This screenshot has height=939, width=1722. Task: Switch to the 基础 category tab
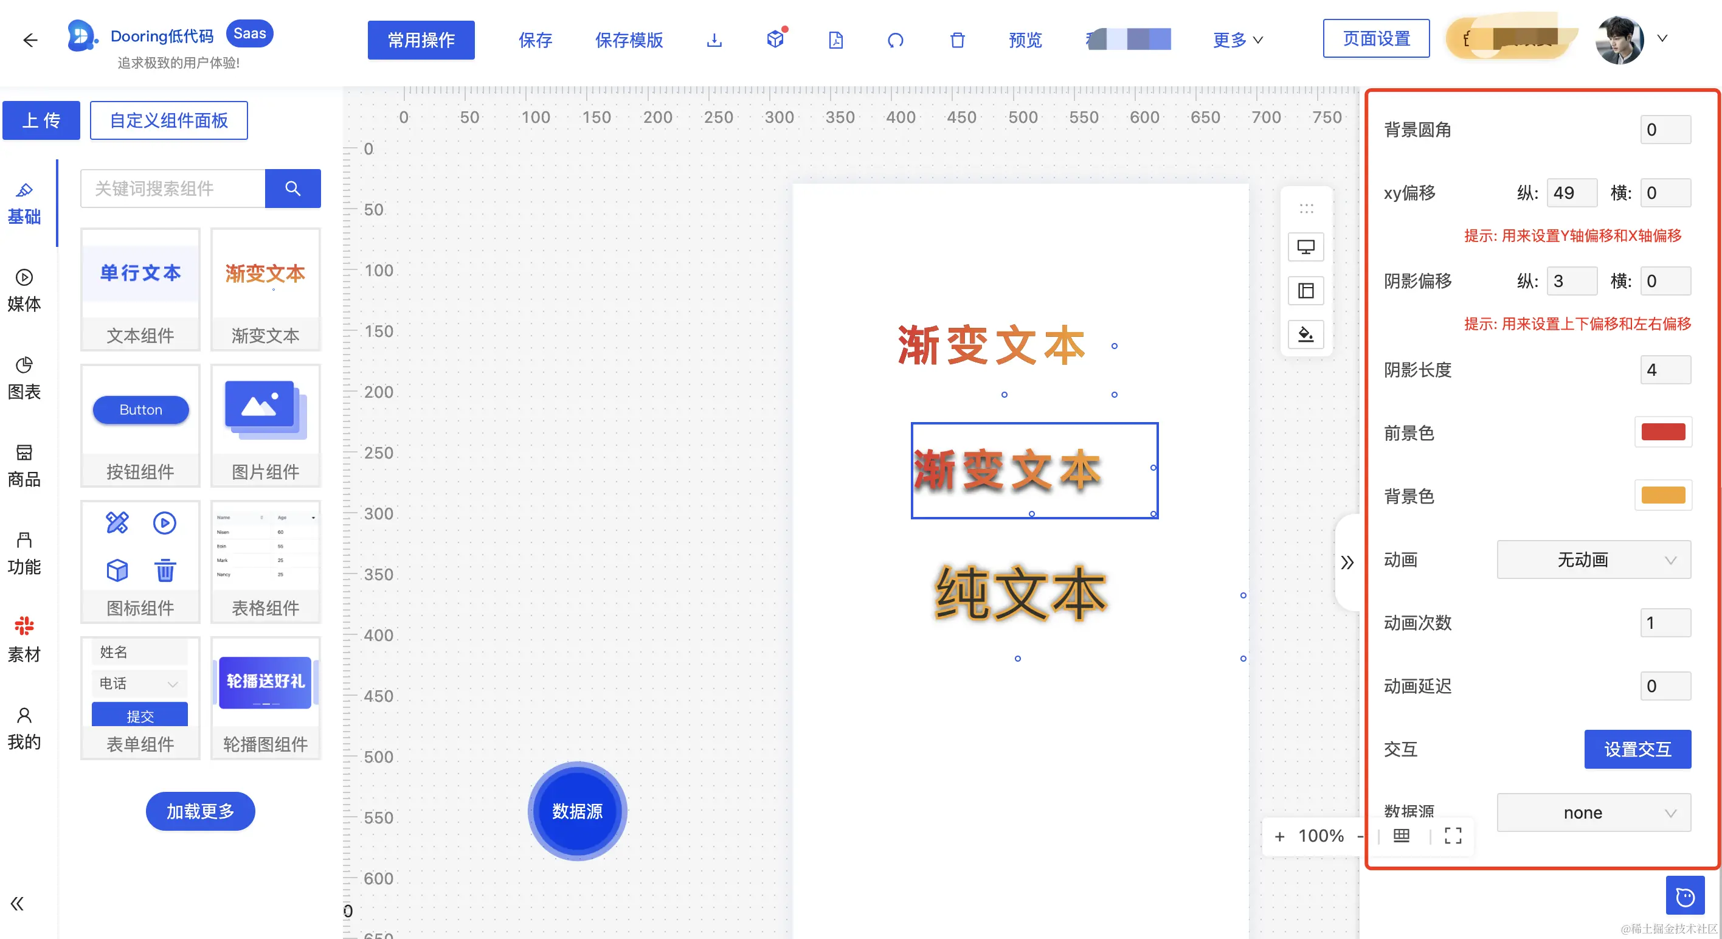(x=24, y=204)
